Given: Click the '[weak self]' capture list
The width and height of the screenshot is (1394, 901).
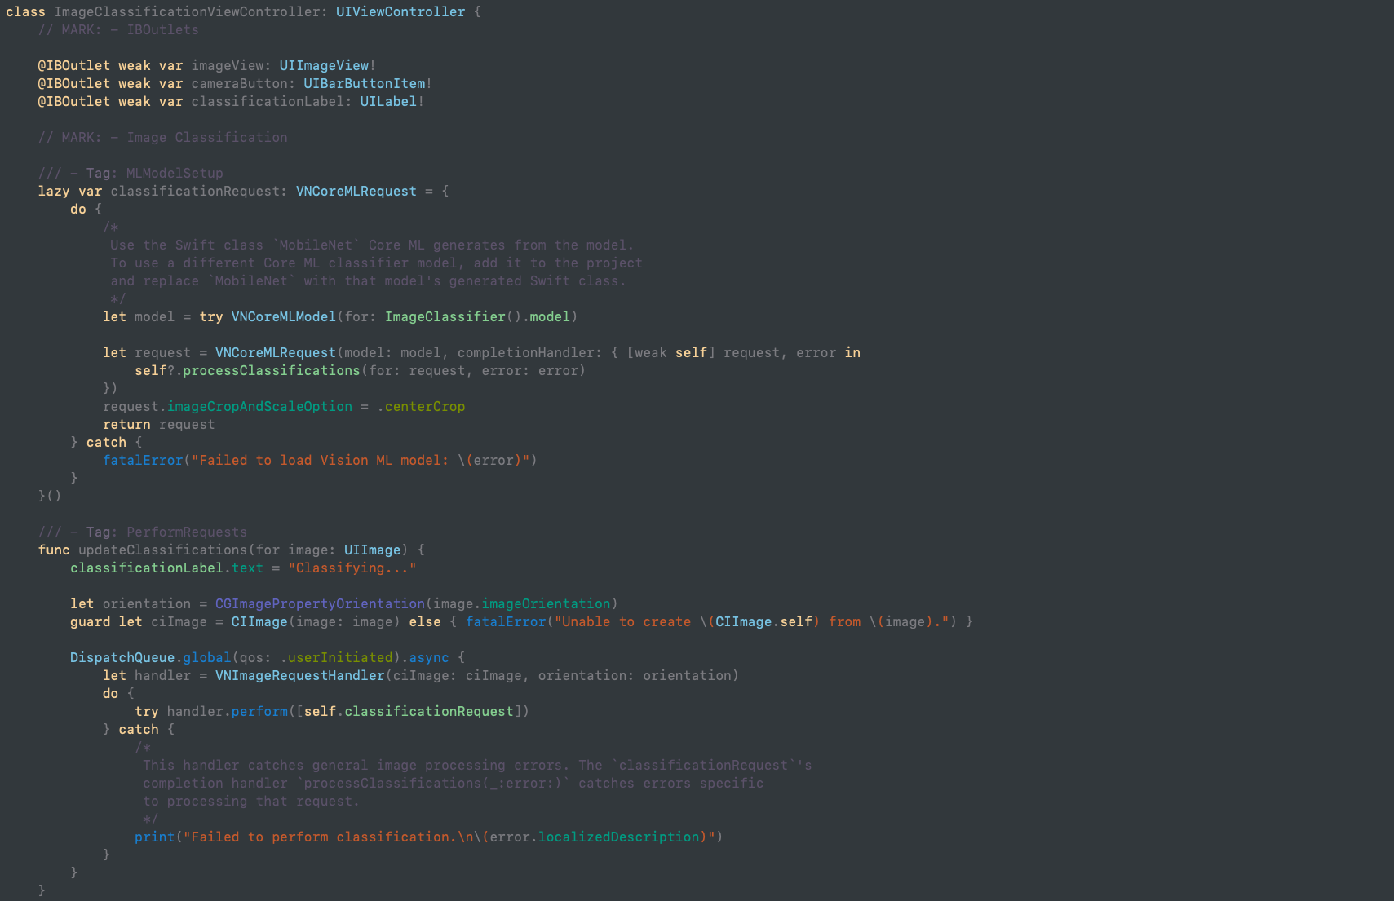Looking at the screenshot, I should pyautogui.click(x=671, y=352).
